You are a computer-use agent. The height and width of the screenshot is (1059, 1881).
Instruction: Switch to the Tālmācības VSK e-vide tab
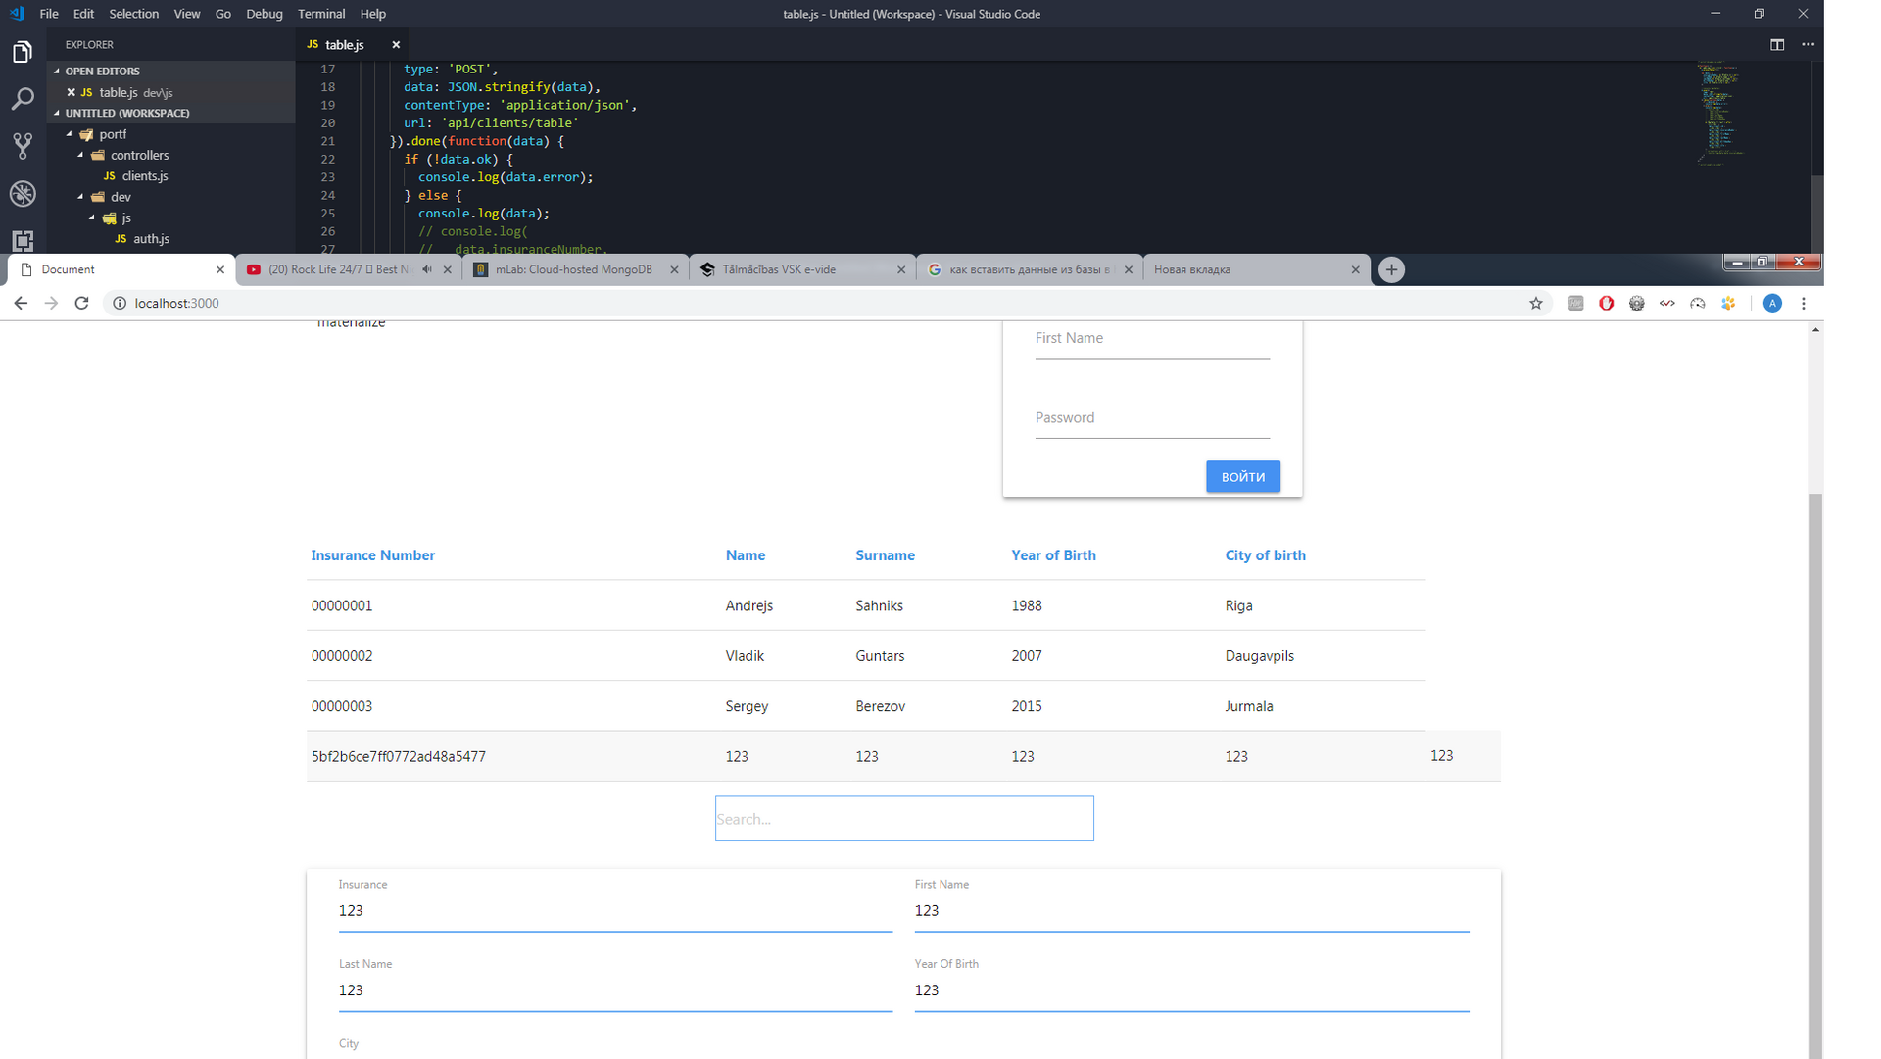[x=779, y=269]
